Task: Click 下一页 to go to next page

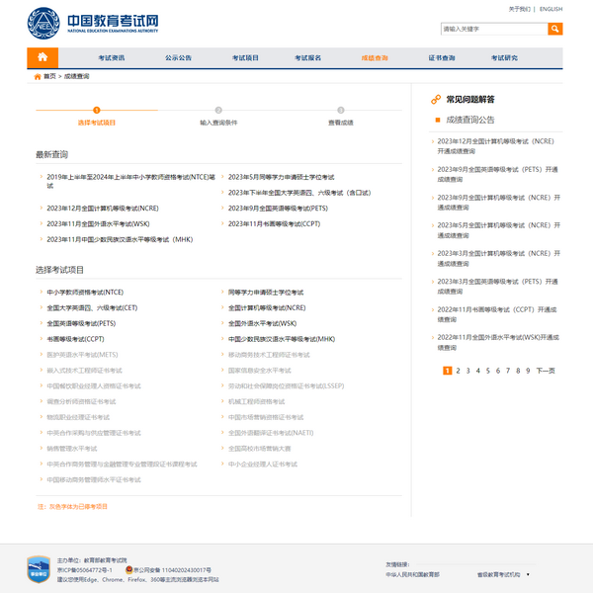Action: 545,371
